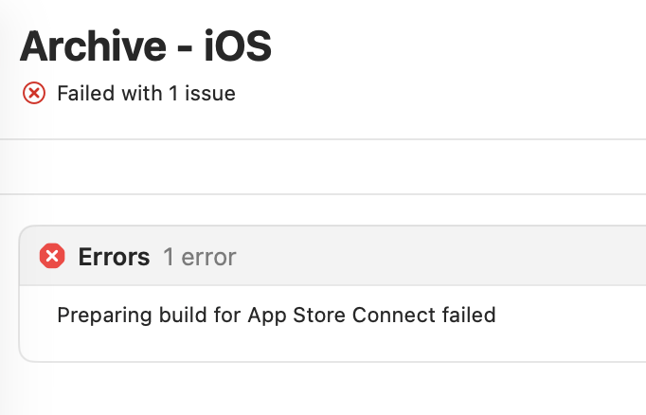Click the red failed status icon under the title
The height and width of the screenshot is (415, 646).
click(x=34, y=93)
